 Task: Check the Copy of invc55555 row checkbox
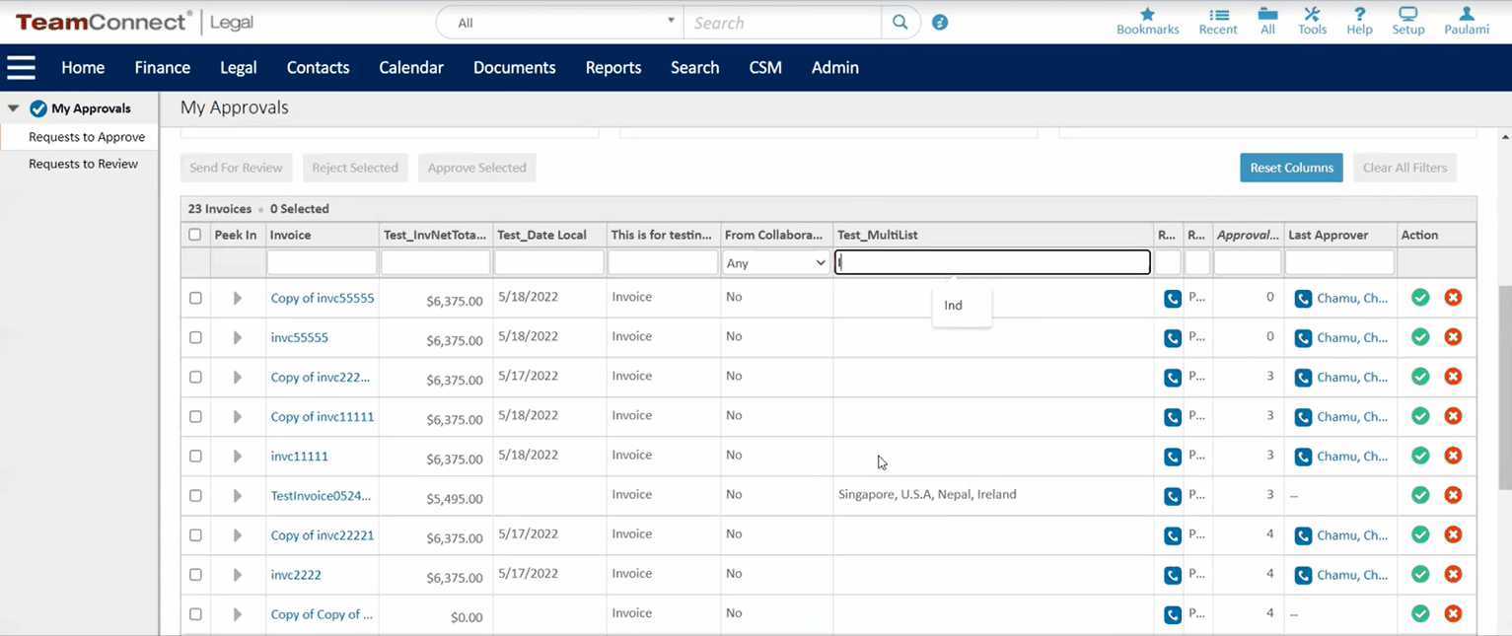[x=195, y=298]
